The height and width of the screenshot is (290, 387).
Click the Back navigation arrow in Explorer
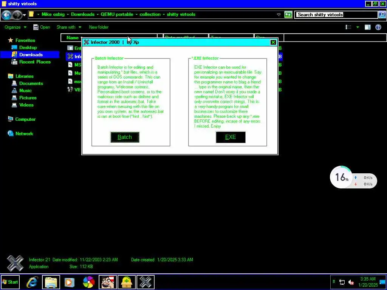(x=6, y=15)
